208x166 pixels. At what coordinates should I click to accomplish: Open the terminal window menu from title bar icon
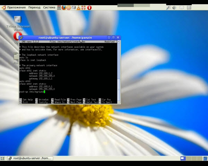pos(21,37)
